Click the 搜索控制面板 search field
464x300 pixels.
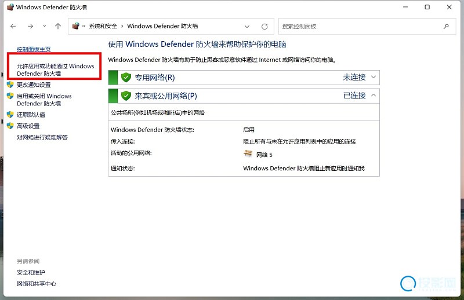pyautogui.click(x=360, y=26)
